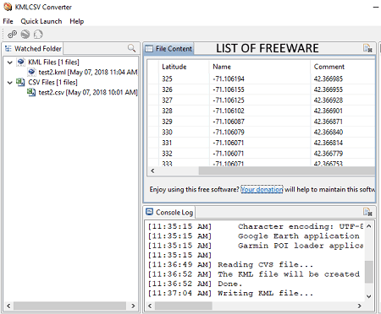The image size is (381, 314).
Task: Click the console log vertical scrollbar thumb
Action: (369, 272)
